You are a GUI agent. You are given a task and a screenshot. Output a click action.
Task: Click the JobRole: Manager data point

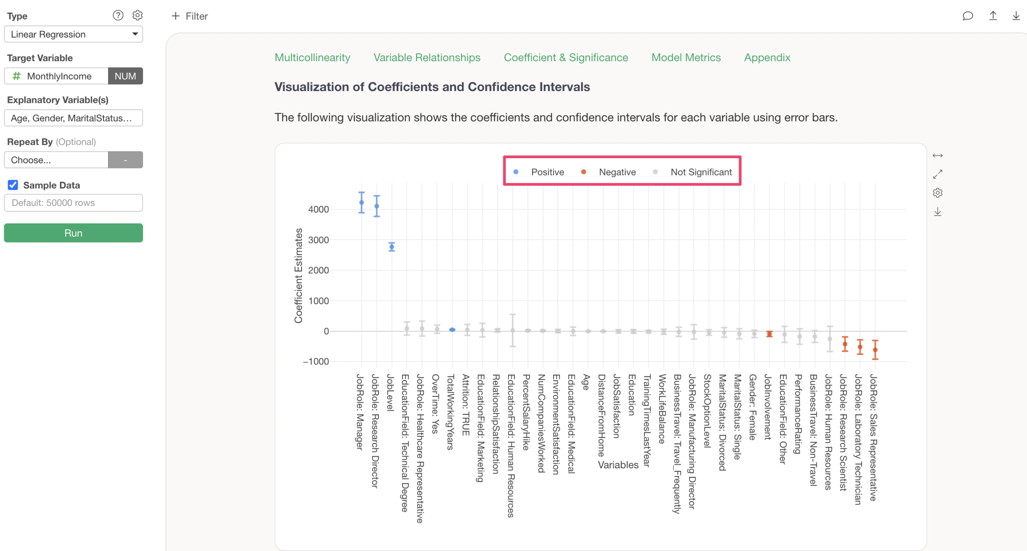[361, 203]
